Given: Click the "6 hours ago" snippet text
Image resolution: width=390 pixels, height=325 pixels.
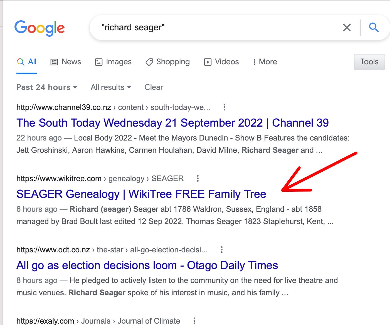Looking at the screenshot, I should 37,209.
